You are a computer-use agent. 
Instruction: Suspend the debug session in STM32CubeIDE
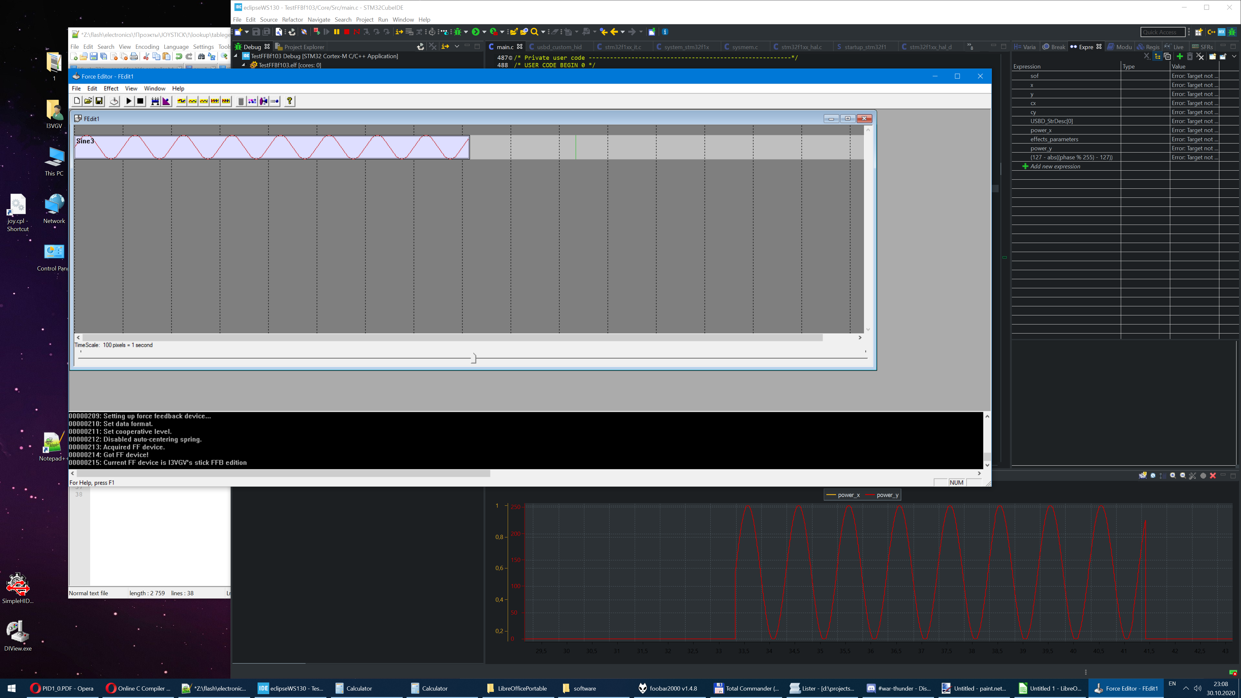click(x=337, y=32)
